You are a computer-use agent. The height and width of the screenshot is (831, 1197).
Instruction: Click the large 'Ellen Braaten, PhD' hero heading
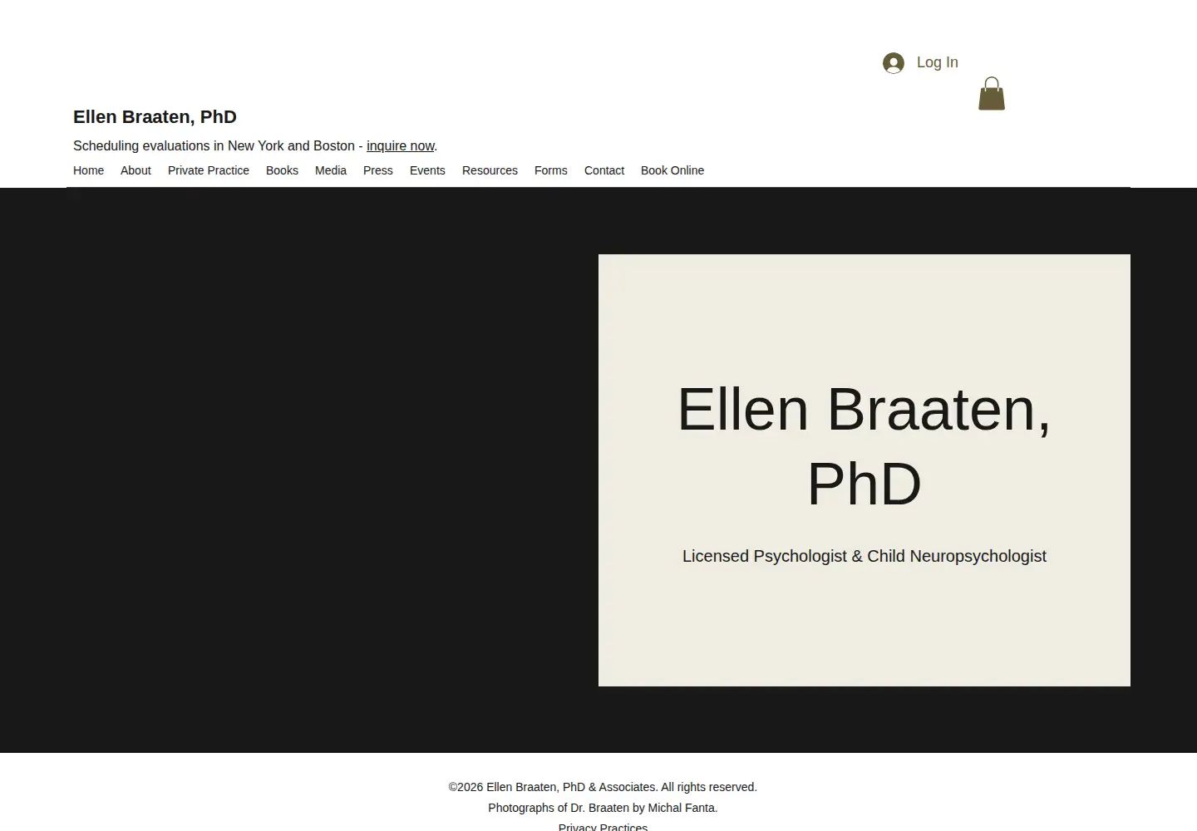(864, 446)
